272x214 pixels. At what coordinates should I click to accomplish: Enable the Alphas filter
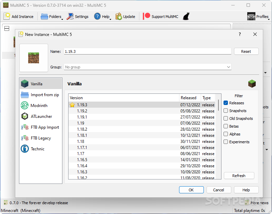click(x=226, y=134)
